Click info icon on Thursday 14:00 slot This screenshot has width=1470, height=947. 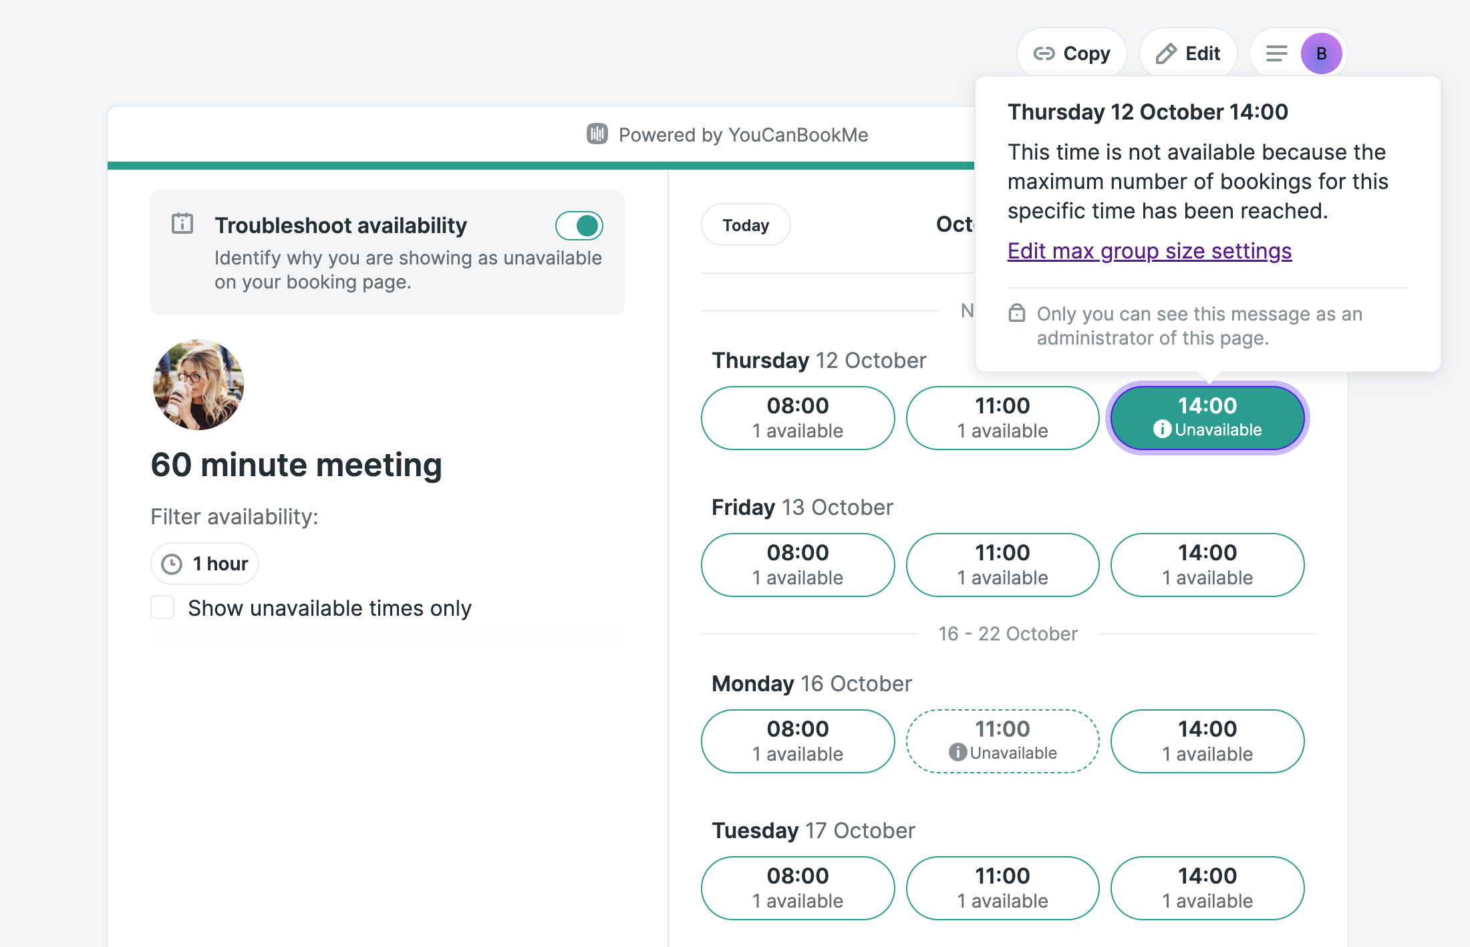(1162, 429)
